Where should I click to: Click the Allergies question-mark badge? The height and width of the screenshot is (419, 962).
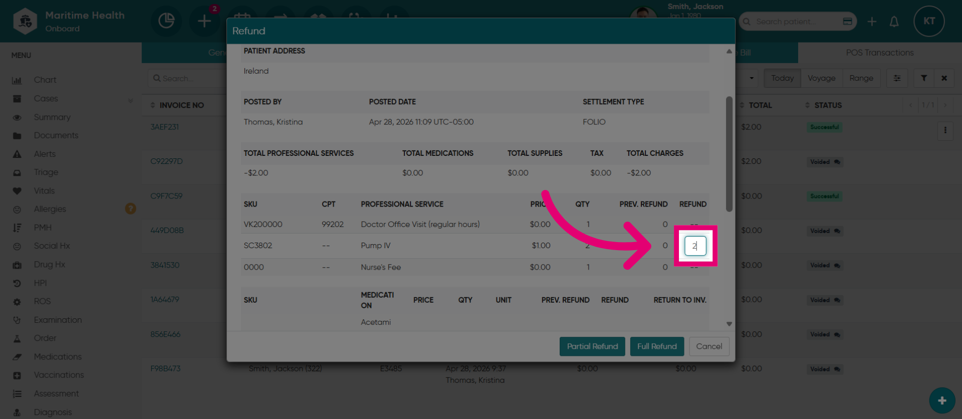pos(130,208)
